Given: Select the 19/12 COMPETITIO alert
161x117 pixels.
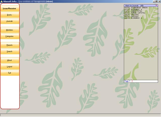Looking at the screenshot, I should coord(133,11).
